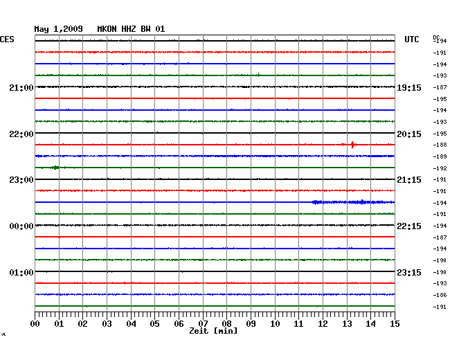450x342 pixels.
Task: Select the 21:00 local time label
Action: point(21,88)
